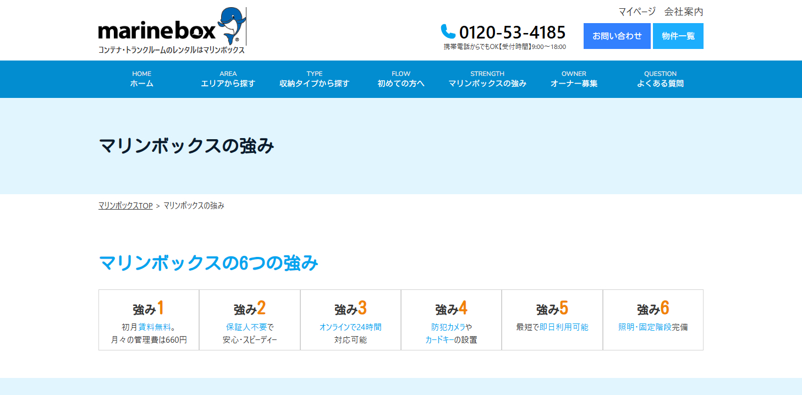Click the blue phone handset icon
The height and width of the screenshot is (395, 802).
coord(448,31)
